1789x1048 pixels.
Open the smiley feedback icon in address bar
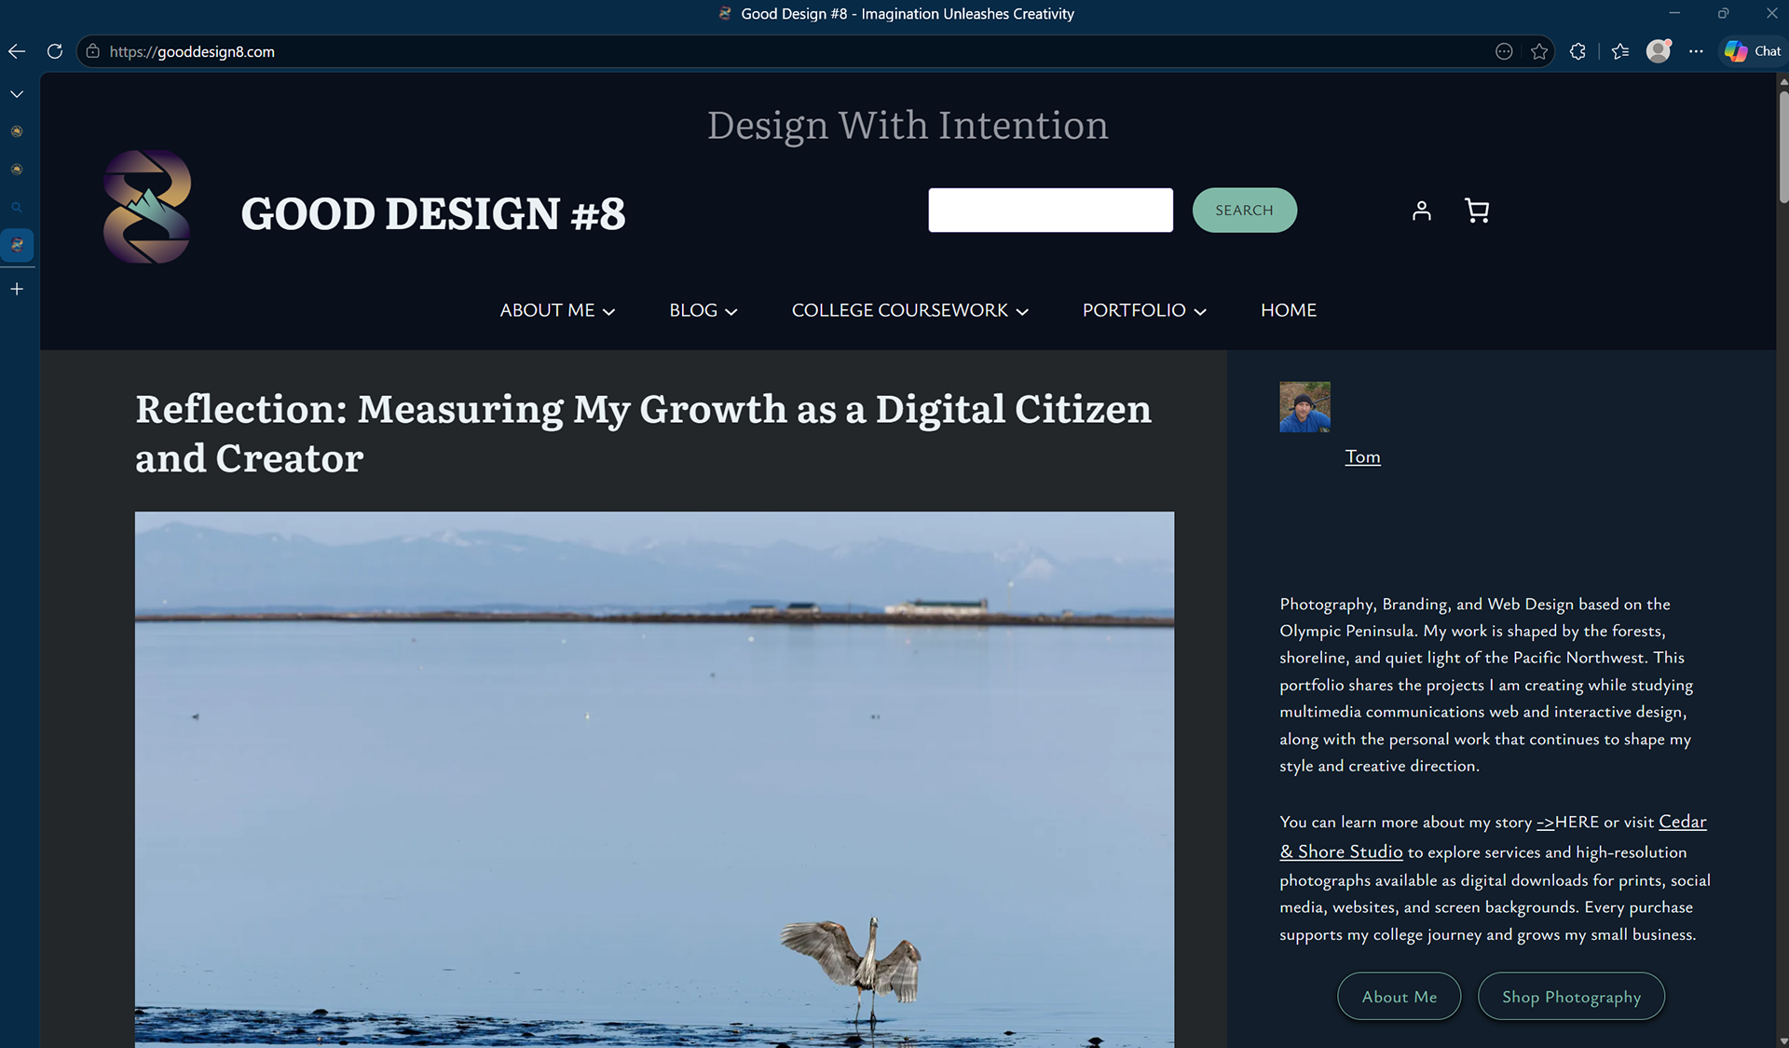[x=1504, y=51]
